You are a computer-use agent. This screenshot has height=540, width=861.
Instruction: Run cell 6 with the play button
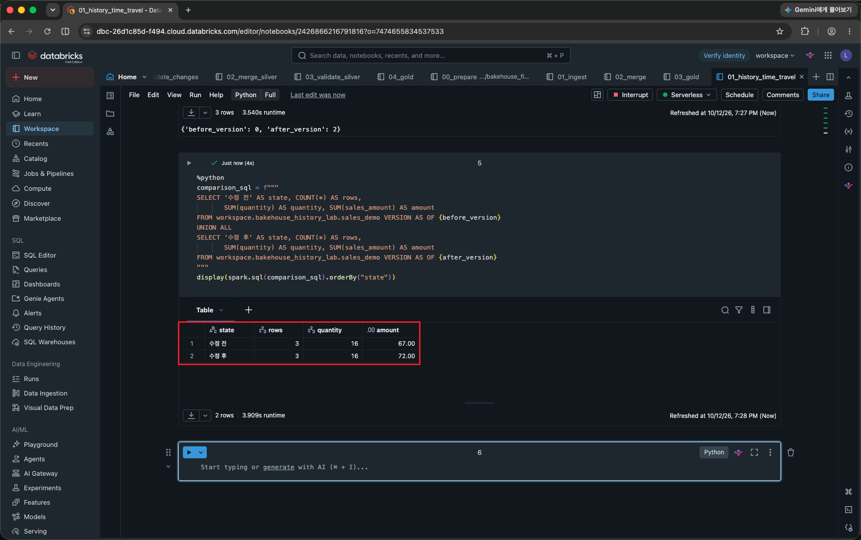(189, 452)
